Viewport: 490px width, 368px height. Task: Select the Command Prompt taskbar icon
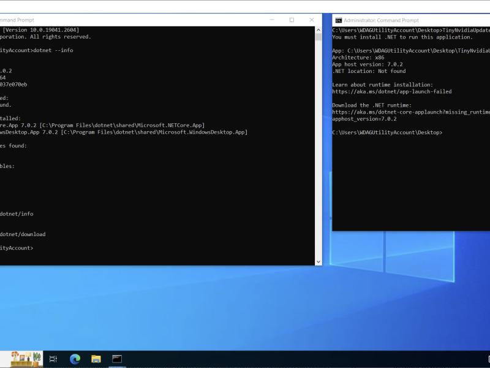click(117, 359)
